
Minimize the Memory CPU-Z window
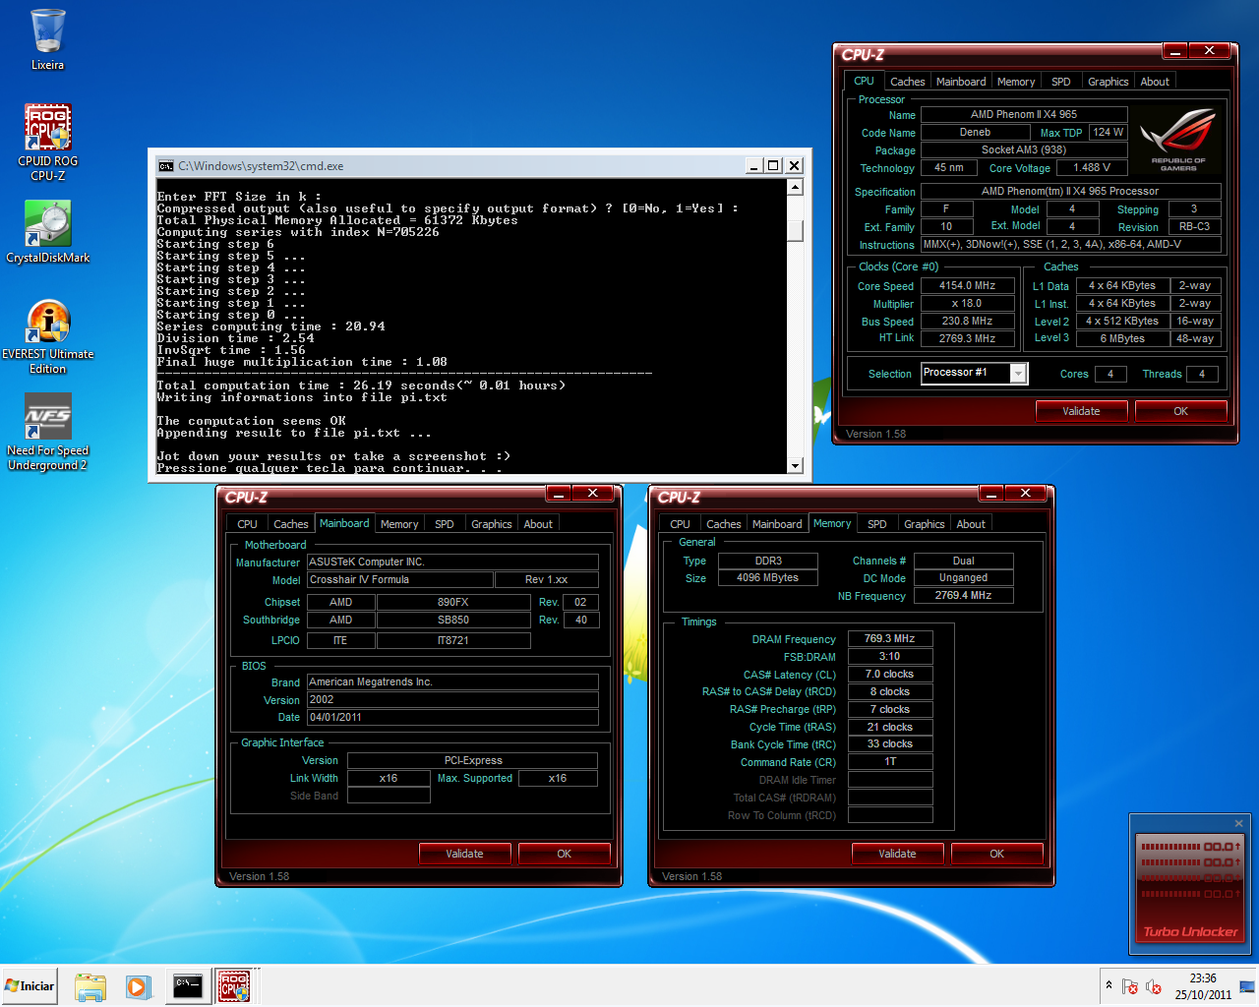(x=990, y=493)
